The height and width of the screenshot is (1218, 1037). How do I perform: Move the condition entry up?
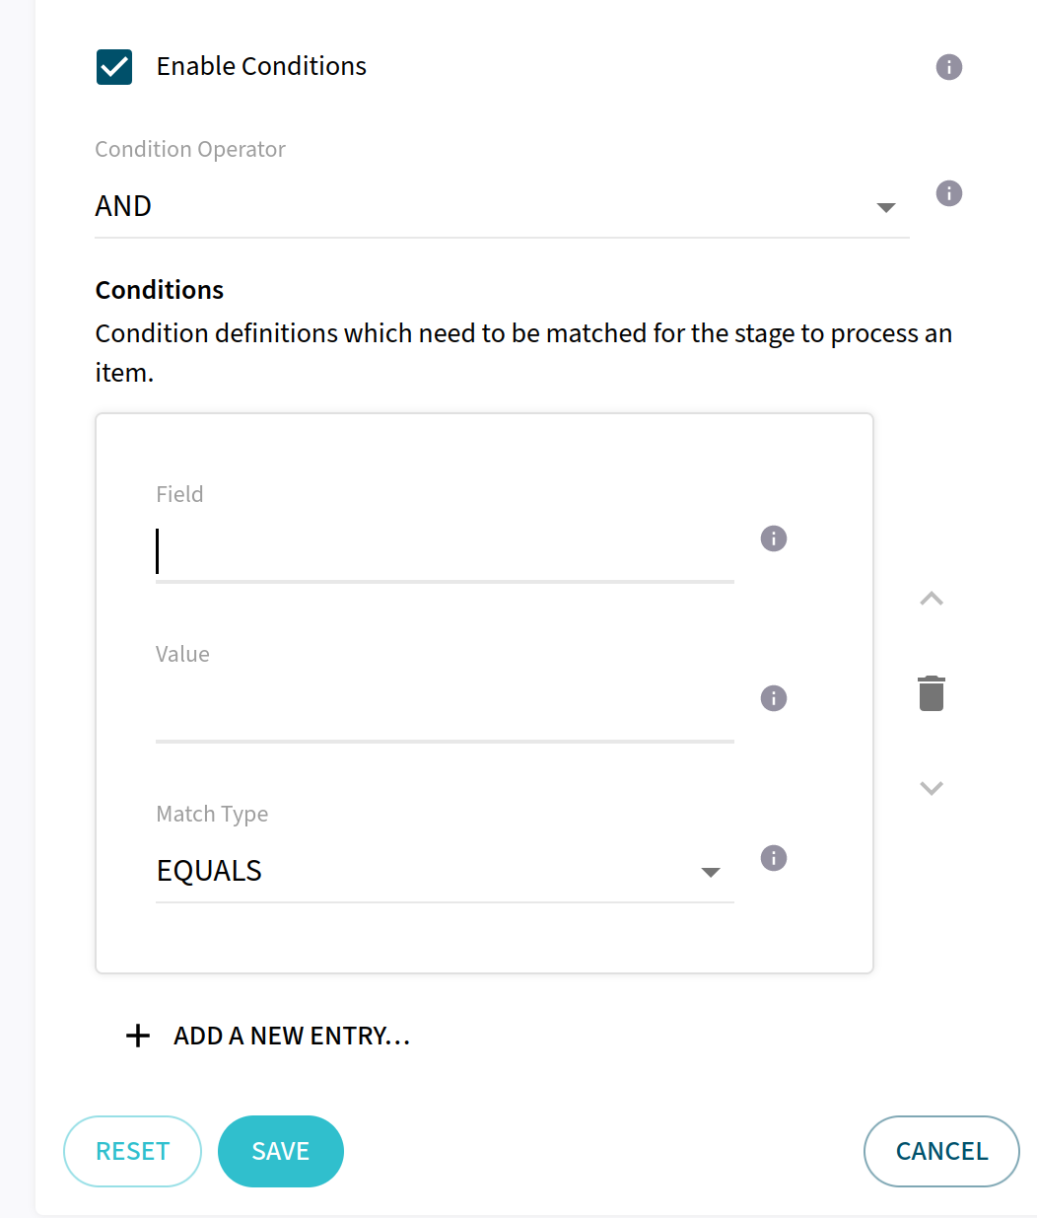[932, 599]
